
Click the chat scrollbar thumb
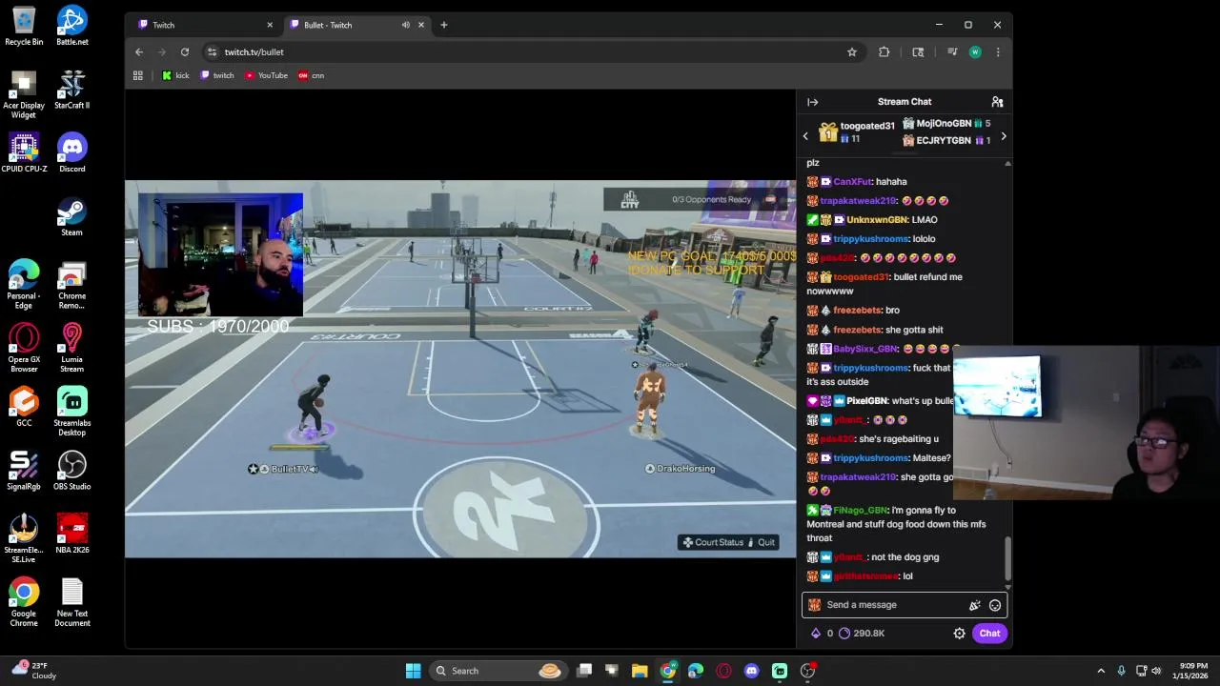point(1007,557)
